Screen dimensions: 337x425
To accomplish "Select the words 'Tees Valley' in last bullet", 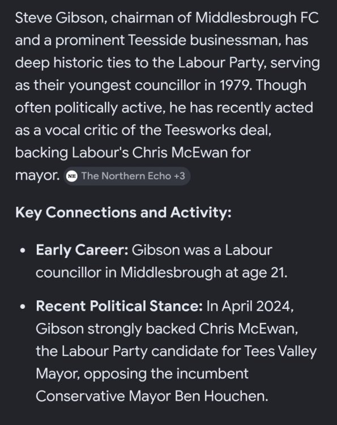I will coord(280,351).
